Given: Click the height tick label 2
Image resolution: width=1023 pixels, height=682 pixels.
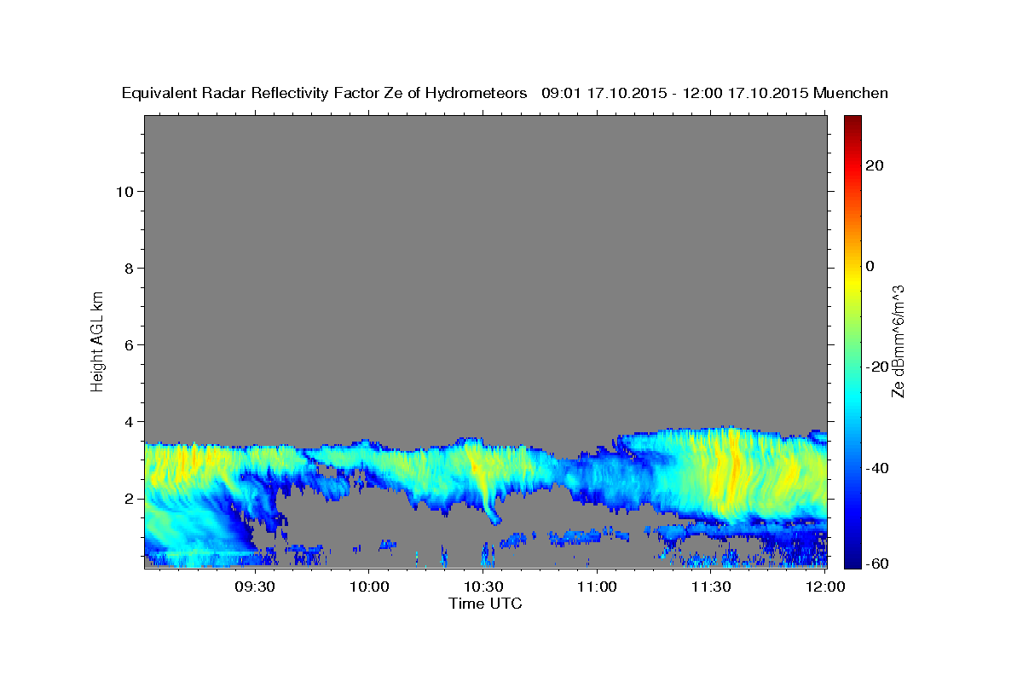Looking at the screenshot, I should (x=130, y=499).
